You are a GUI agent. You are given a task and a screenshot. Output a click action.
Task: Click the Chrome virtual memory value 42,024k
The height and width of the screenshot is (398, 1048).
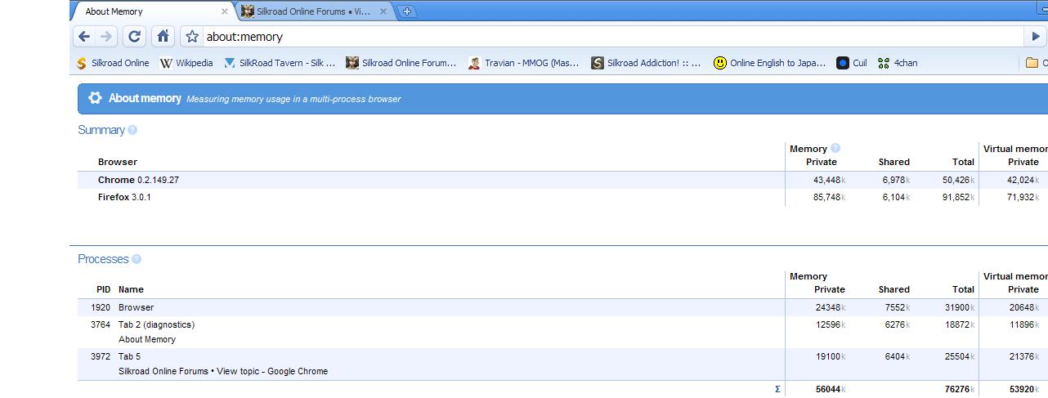pos(1023,180)
